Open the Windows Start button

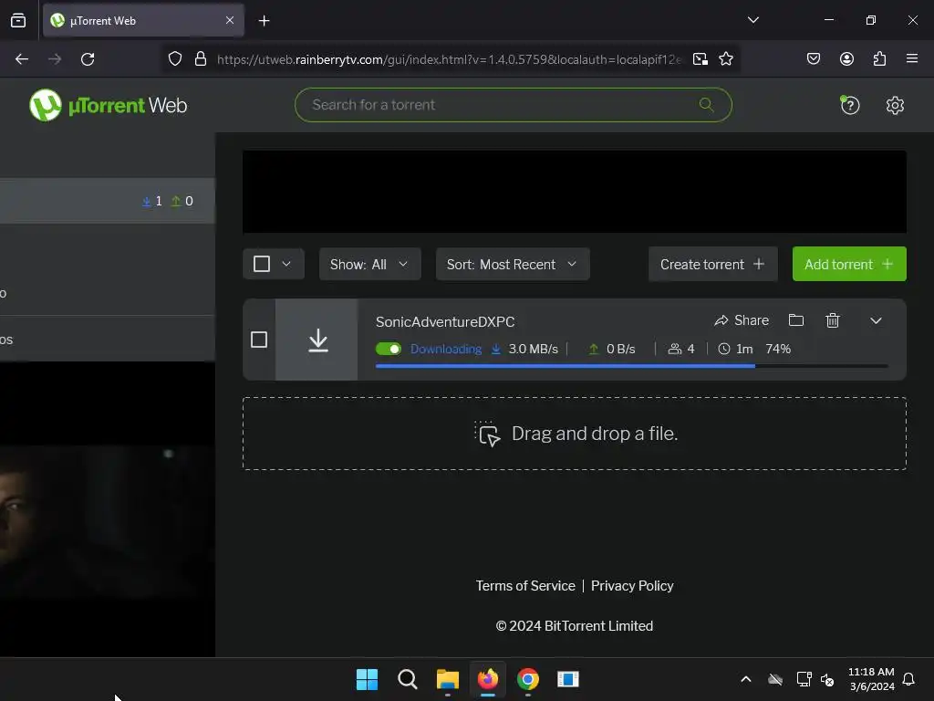pos(367,679)
